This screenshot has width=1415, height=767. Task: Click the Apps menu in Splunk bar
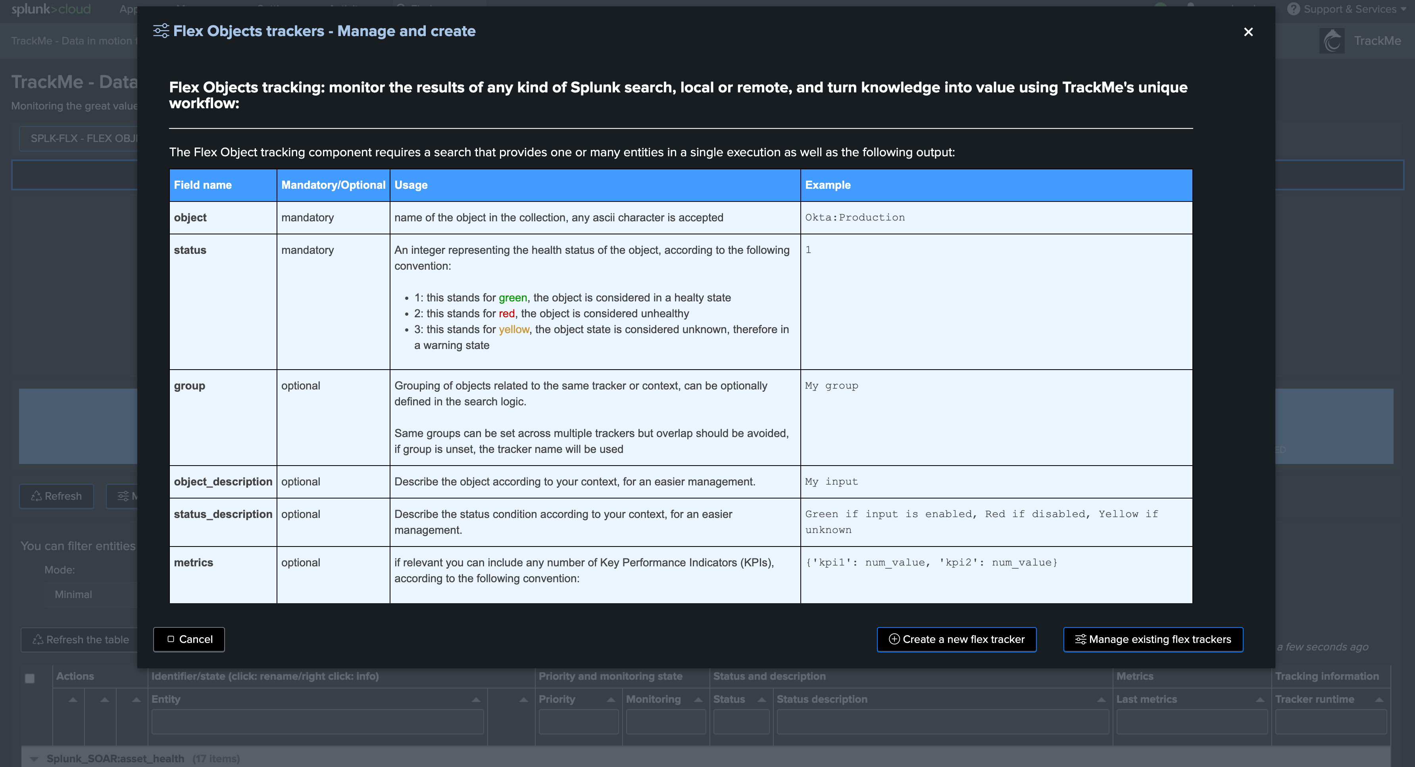click(128, 10)
